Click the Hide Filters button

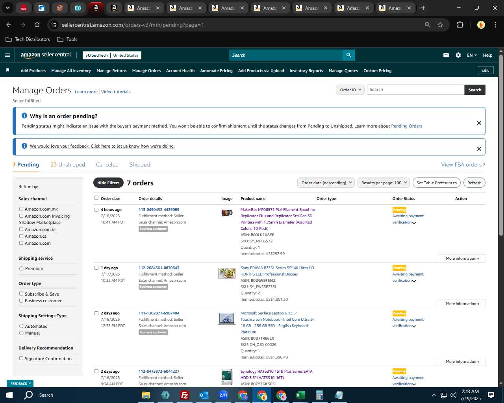(x=108, y=183)
